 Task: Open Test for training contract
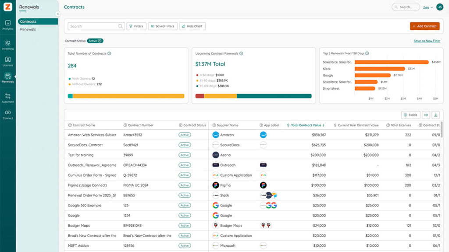[x=81, y=155]
